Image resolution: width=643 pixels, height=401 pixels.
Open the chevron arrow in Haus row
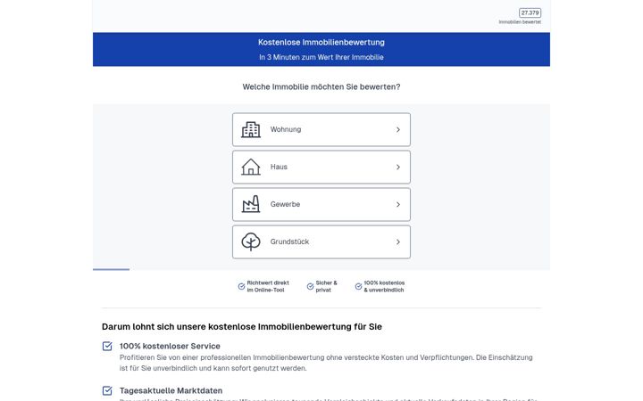click(x=397, y=167)
